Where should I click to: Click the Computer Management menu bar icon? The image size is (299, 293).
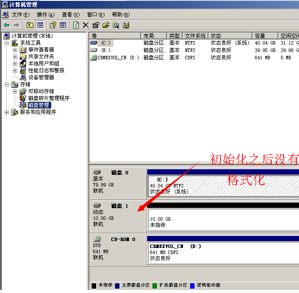5,15
